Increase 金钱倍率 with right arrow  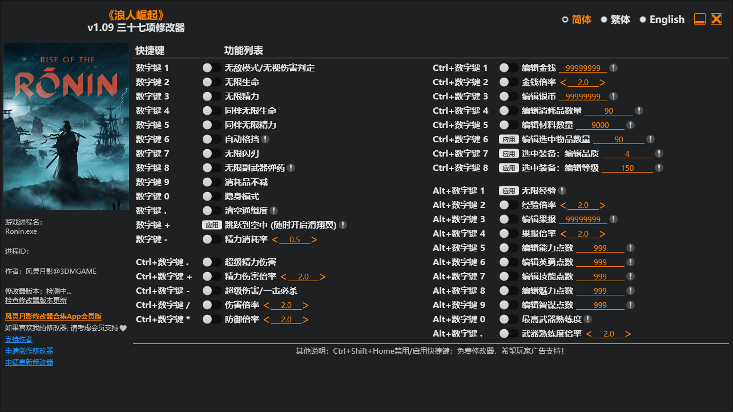(602, 82)
